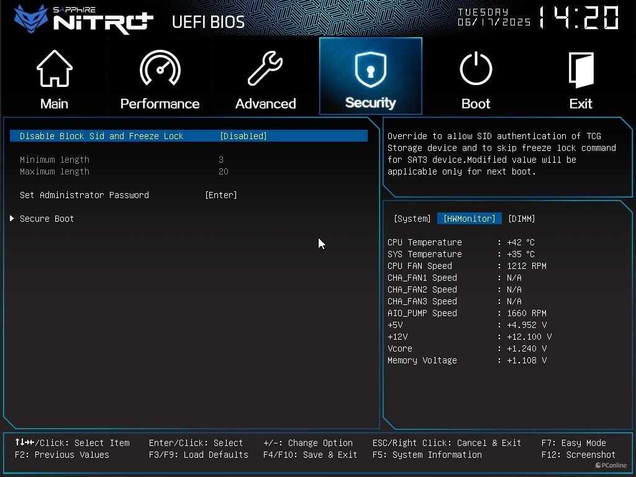Toggle Disable Block Sid and Freeze Lock option

189,136
